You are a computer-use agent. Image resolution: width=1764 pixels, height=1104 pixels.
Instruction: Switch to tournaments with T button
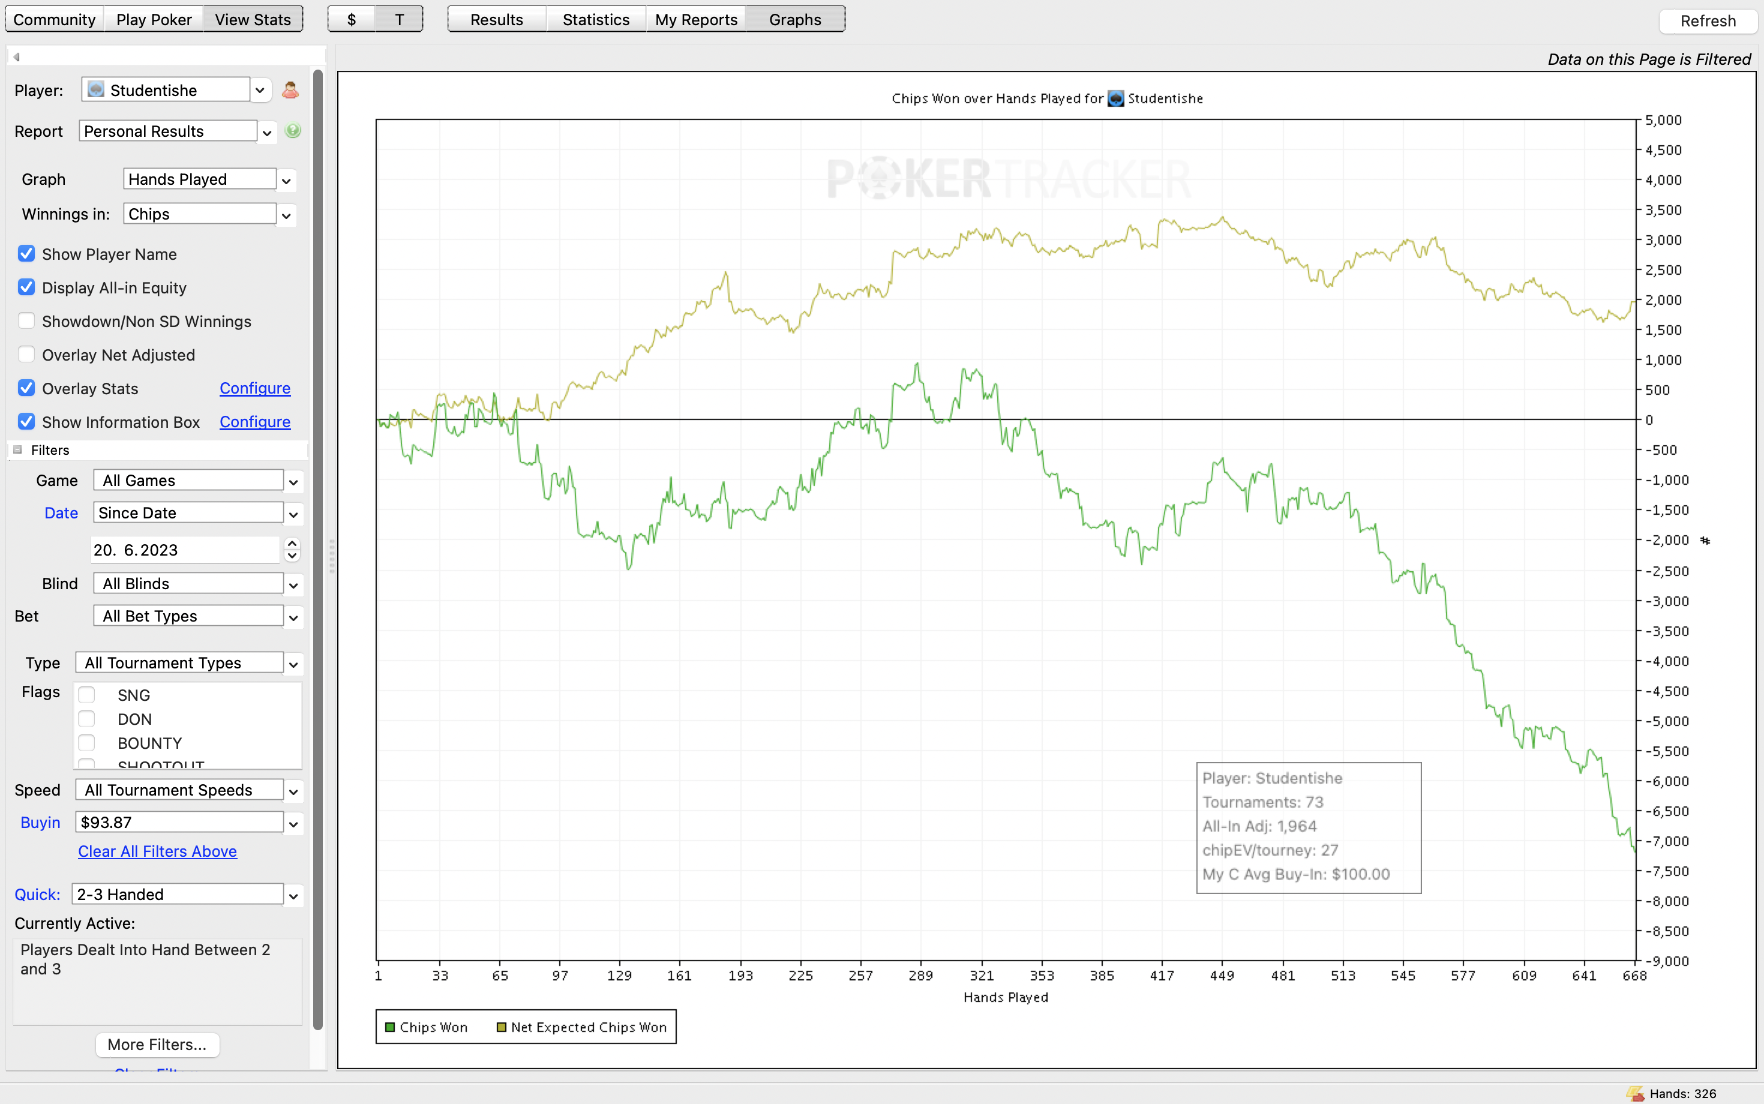coord(400,19)
